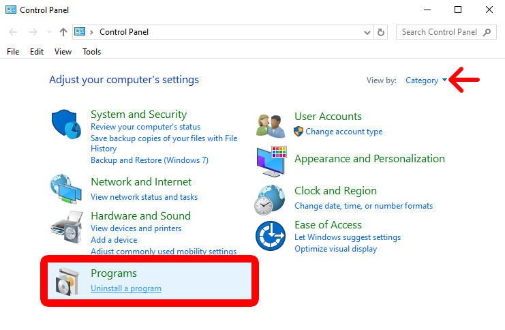505x330 pixels.
Task: Click the Refresh button beside address bar
Action: pos(381,32)
